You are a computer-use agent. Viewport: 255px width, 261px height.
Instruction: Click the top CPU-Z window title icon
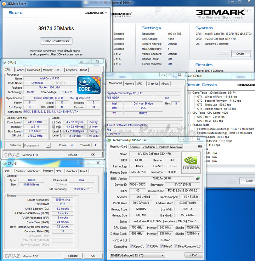5,62
